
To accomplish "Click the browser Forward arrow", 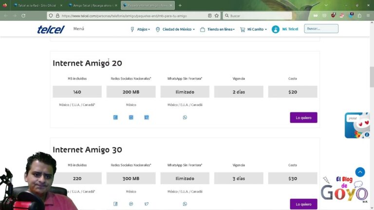I will pos(15,16).
